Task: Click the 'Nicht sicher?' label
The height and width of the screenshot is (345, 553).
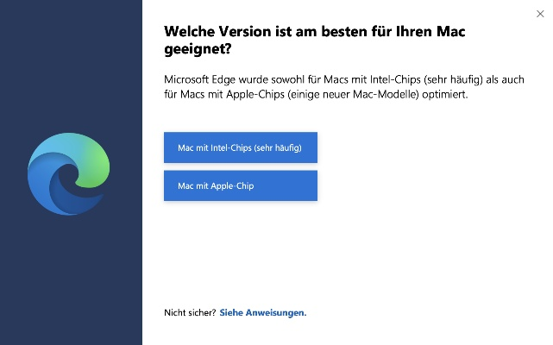Action: [190, 312]
